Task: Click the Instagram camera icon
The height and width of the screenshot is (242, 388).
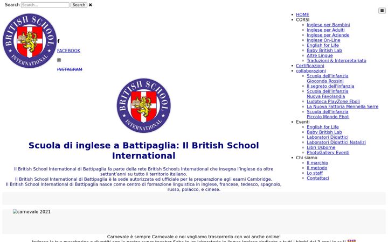Action: tap(59, 60)
